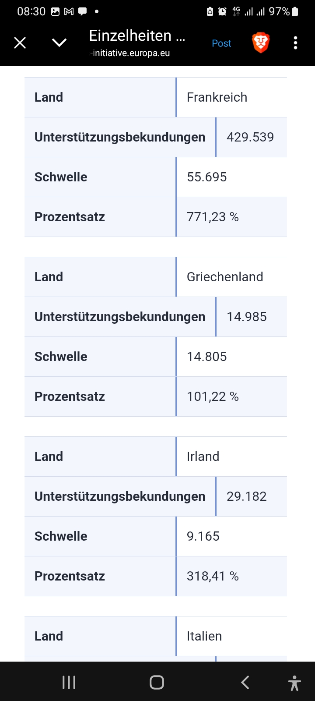The height and width of the screenshot is (701, 315).
Task: Close the in-app browser tab
Action: point(20,42)
